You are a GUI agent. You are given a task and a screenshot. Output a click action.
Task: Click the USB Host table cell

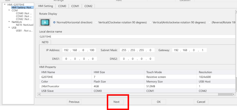pyautogui.click(x=216, y=82)
